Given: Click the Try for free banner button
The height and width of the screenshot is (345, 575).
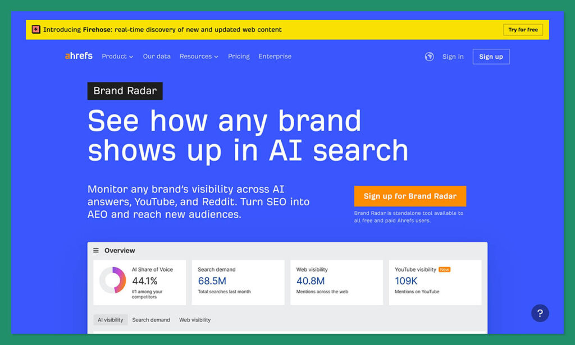Looking at the screenshot, I should click(523, 29).
